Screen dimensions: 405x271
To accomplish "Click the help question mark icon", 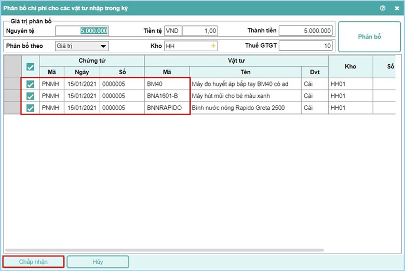I will (x=383, y=8).
